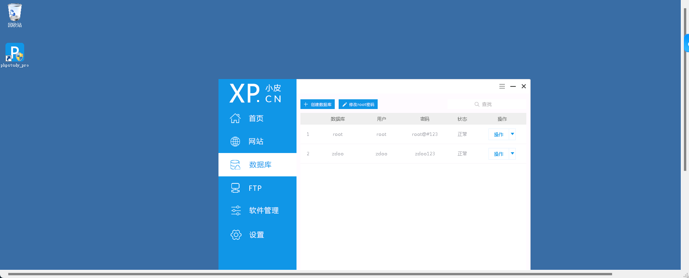Click the 操作 column header
Viewport: 689px width, 278px height.
[x=503, y=119]
